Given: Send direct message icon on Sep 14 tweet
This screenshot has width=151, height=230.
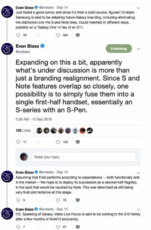Looking at the screenshot, I should pyautogui.click(x=78, y=35).
